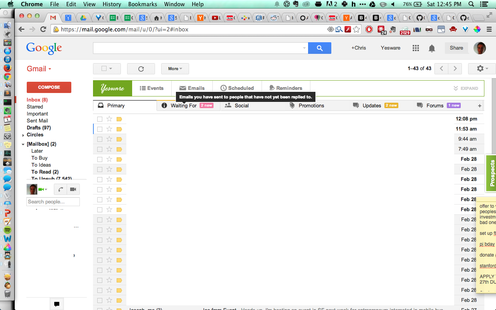Click the phone call icon in chat

pyautogui.click(x=61, y=189)
